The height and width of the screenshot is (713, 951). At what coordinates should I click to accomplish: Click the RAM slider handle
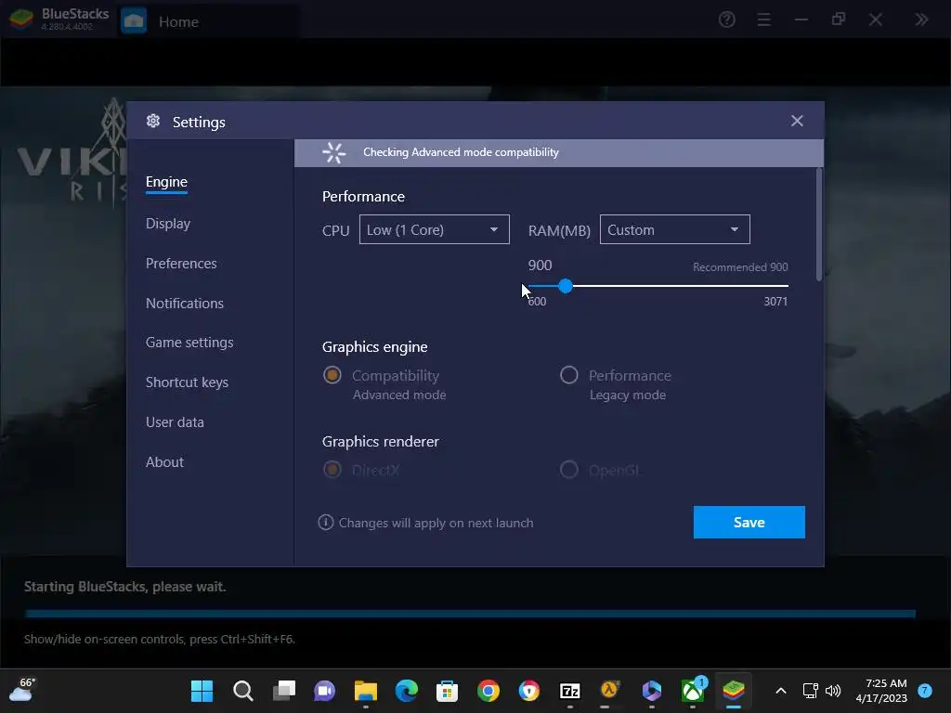[566, 286]
